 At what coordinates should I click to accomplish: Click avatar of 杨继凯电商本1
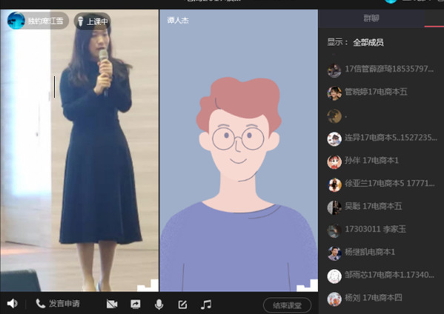(x=334, y=253)
